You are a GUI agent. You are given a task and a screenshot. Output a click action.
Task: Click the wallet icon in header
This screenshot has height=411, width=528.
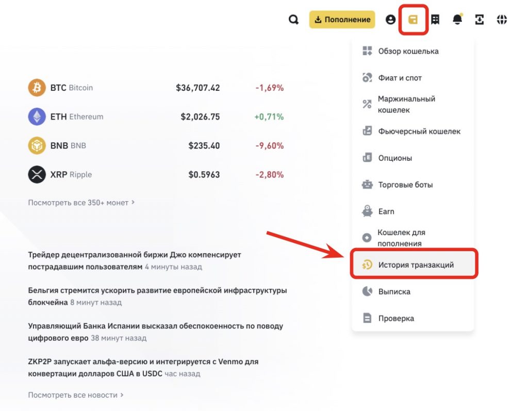click(x=413, y=20)
